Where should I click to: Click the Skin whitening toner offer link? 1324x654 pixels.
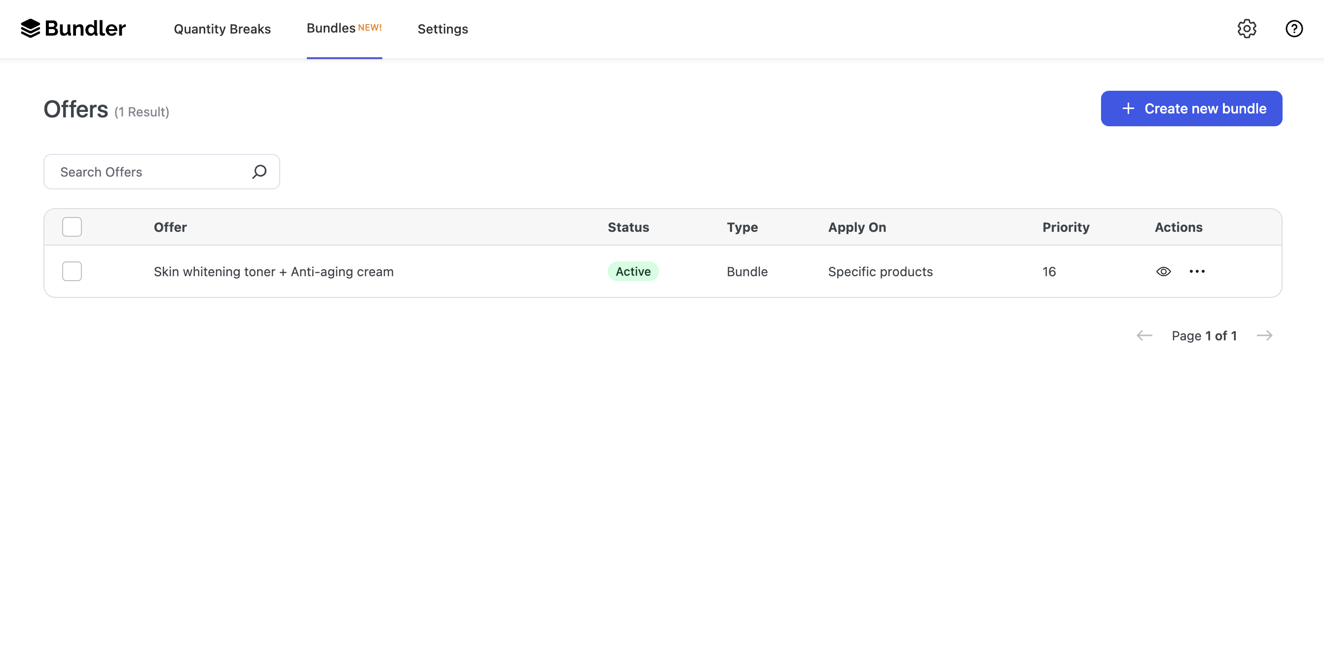(x=274, y=271)
